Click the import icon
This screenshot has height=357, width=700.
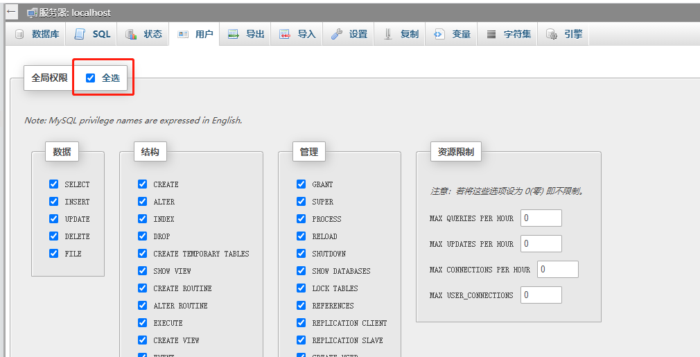click(x=285, y=35)
